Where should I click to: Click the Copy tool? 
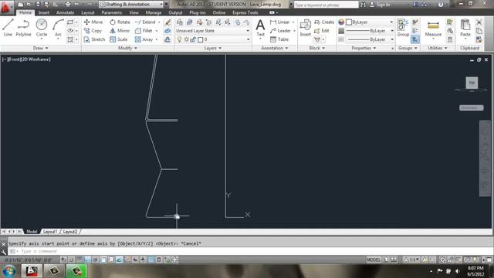point(93,31)
